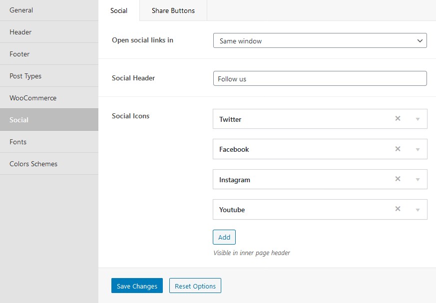Click Reset Options button
This screenshot has height=303, width=436.
(195, 286)
